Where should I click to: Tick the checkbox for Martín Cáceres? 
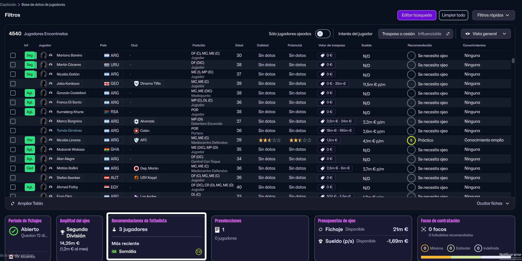tap(13, 65)
